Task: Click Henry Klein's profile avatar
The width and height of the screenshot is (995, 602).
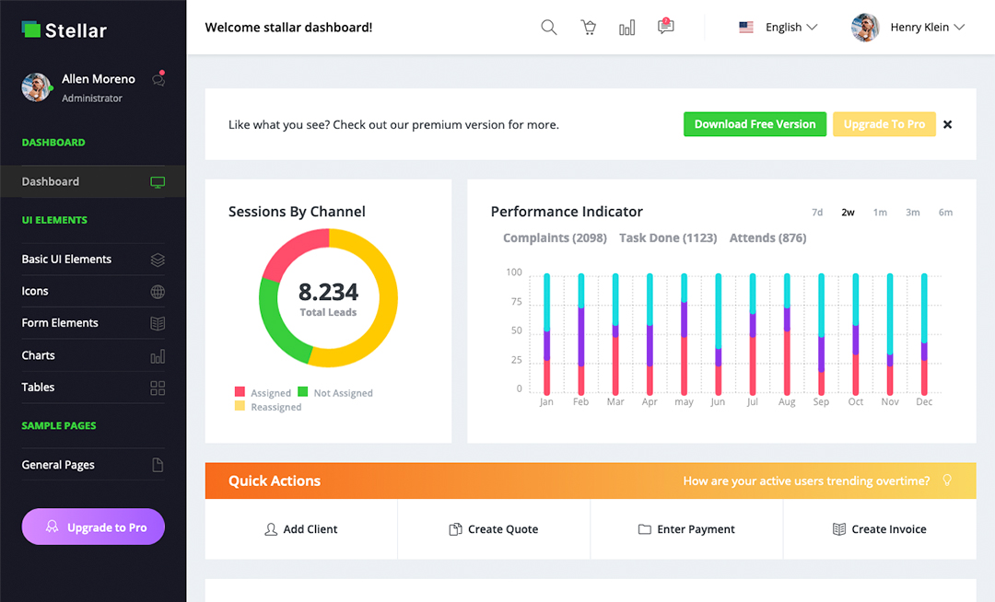Action: point(865,28)
